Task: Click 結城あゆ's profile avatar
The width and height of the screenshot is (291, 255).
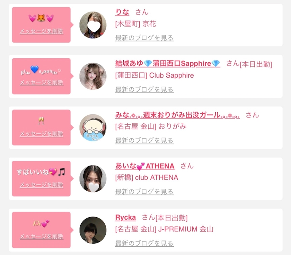Action: pyautogui.click(x=93, y=76)
